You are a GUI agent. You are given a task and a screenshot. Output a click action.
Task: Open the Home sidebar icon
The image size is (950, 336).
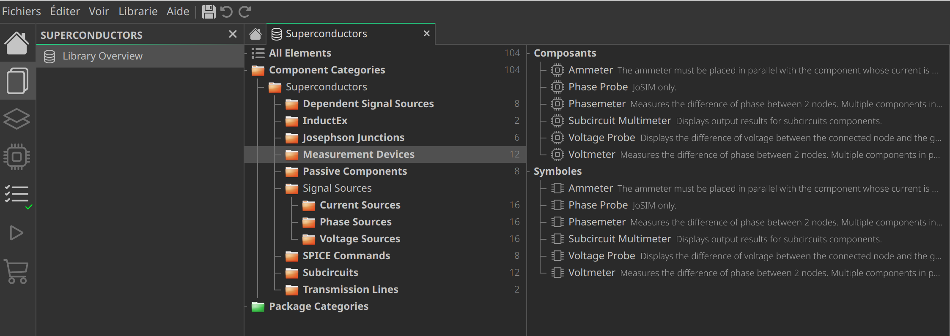17,43
